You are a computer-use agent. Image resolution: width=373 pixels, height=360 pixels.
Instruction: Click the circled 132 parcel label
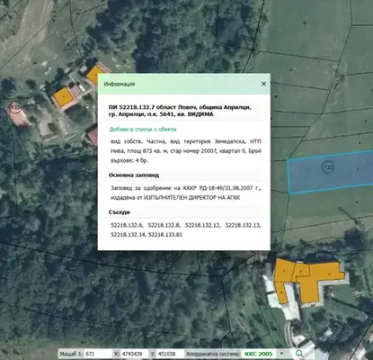click(328, 167)
